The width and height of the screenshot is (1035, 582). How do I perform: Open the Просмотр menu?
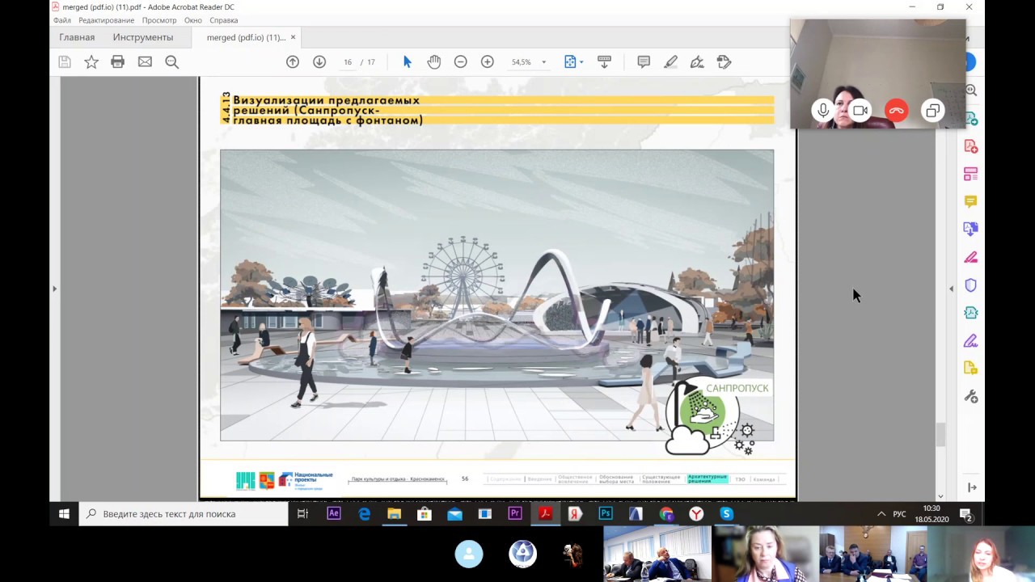[159, 20]
